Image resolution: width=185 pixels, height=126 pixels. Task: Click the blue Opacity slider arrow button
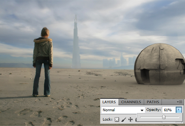179,110
